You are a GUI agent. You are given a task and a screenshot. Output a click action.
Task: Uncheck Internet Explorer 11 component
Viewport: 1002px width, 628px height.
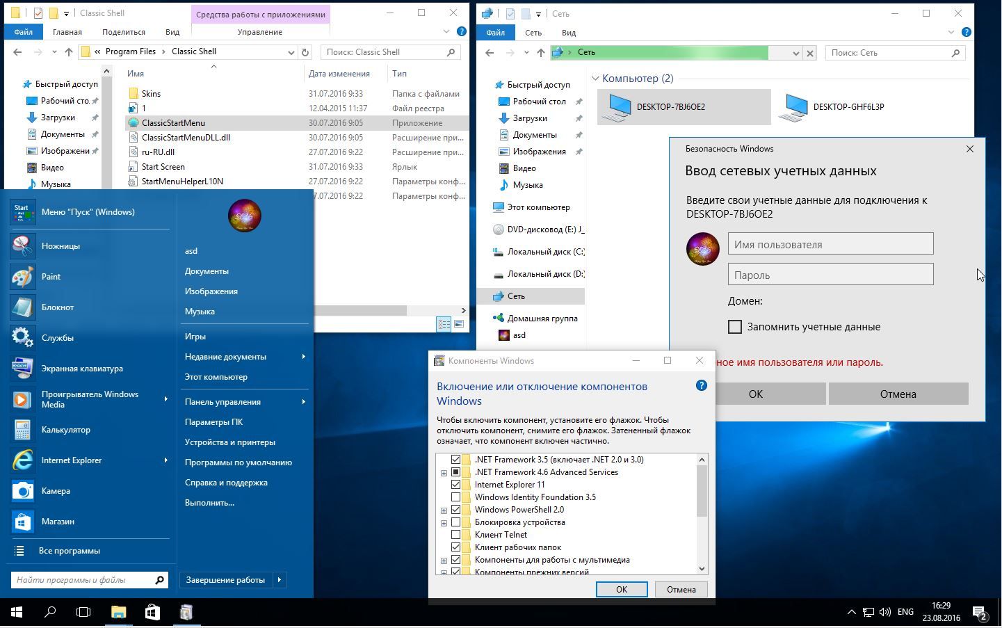click(456, 485)
